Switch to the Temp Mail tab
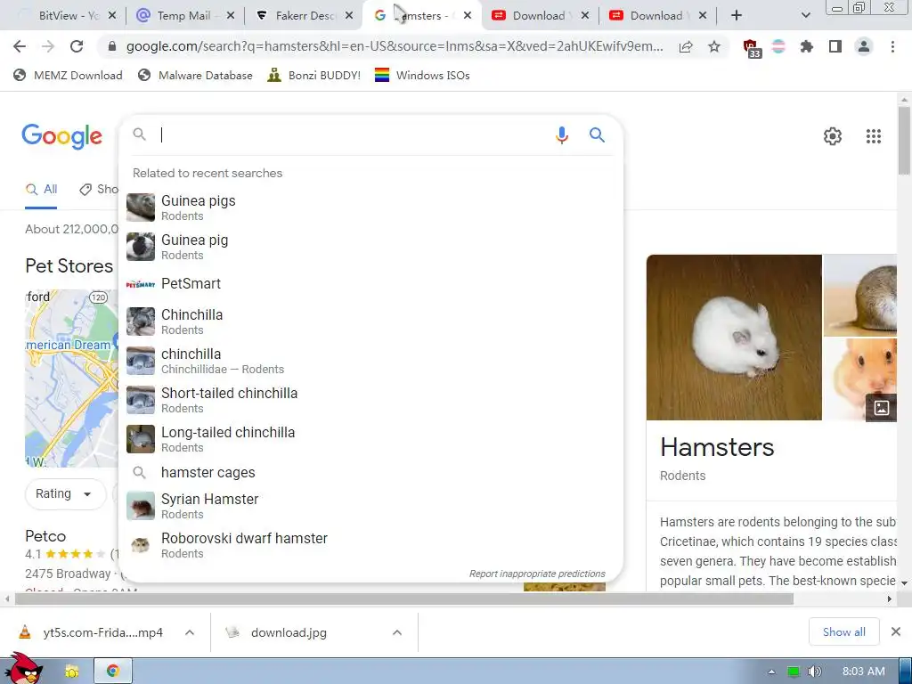Viewport: 912px width, 684px height. tap(185, 16)
